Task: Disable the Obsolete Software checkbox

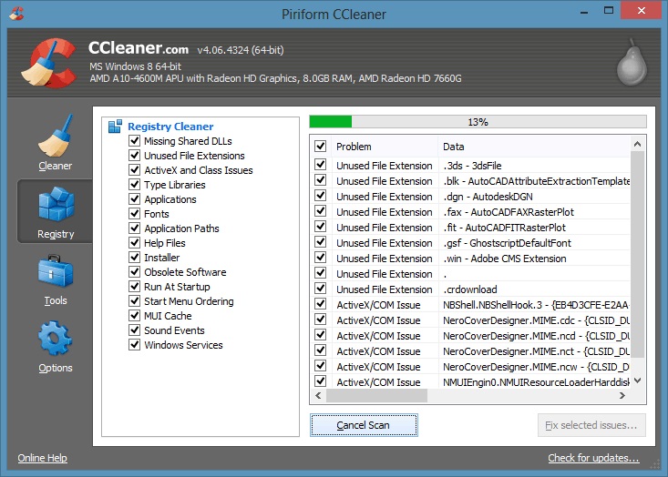Action: tap(135, 271)
